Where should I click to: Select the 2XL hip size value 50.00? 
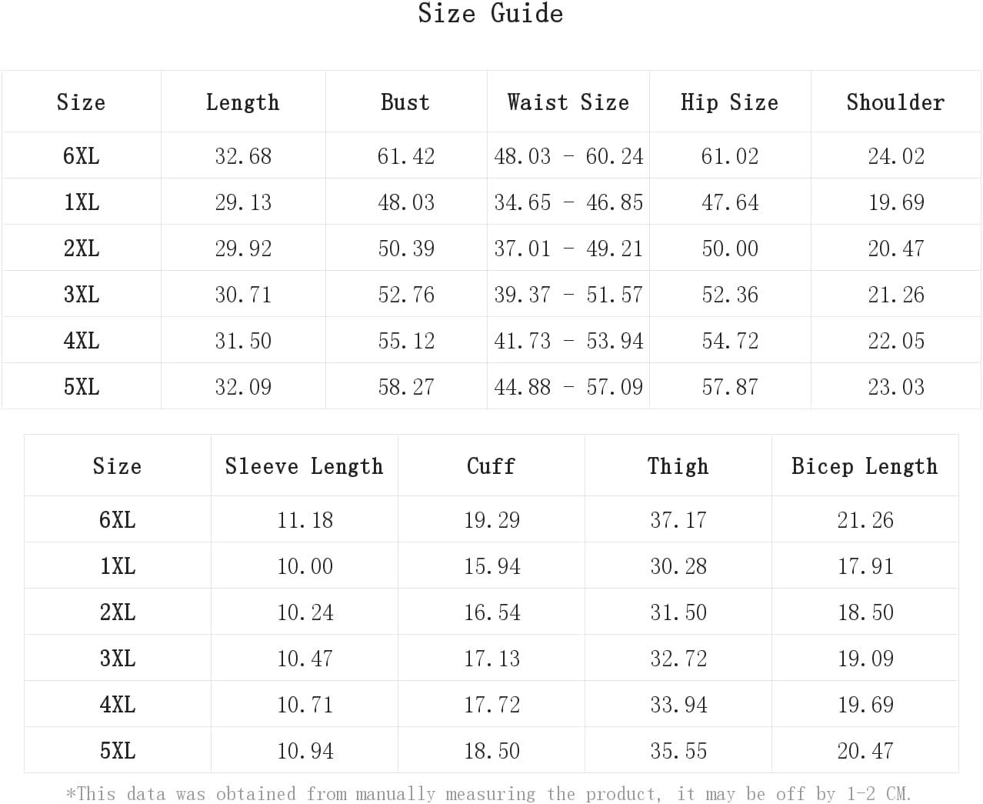click(x=730, y=249)
